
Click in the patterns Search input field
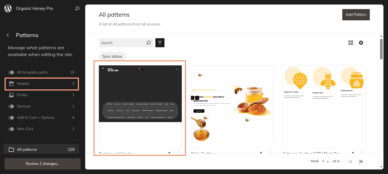122,43
